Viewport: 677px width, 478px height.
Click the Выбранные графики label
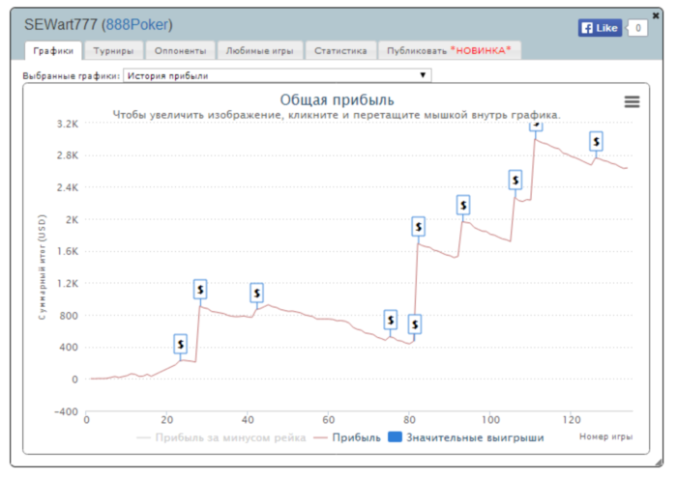point(72,76)
